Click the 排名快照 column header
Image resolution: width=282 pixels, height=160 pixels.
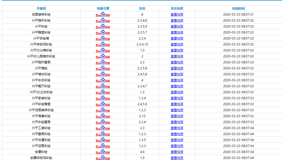coord(177,9)
